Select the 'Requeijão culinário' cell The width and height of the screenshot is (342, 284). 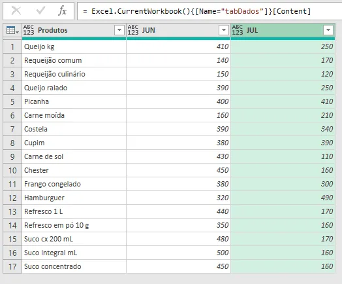coord(74,74)
